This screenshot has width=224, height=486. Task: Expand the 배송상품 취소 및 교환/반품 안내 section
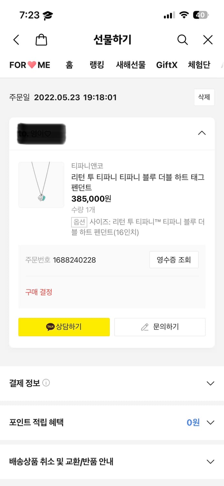[x=211, y=462]
